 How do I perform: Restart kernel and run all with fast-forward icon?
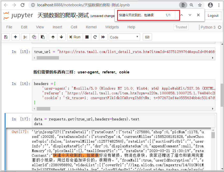(x=103, y=37)
